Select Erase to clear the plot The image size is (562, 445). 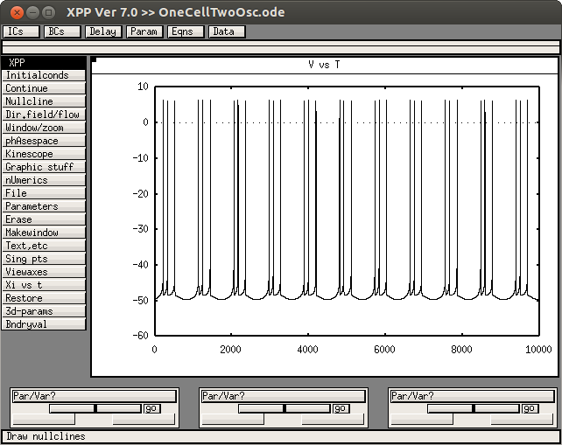click(x=44, y=219)
